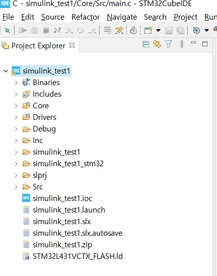Click the Resume debug toolbar icon
Screen dimensions: 217x276
pyautogui.click(x=23, y=31)
